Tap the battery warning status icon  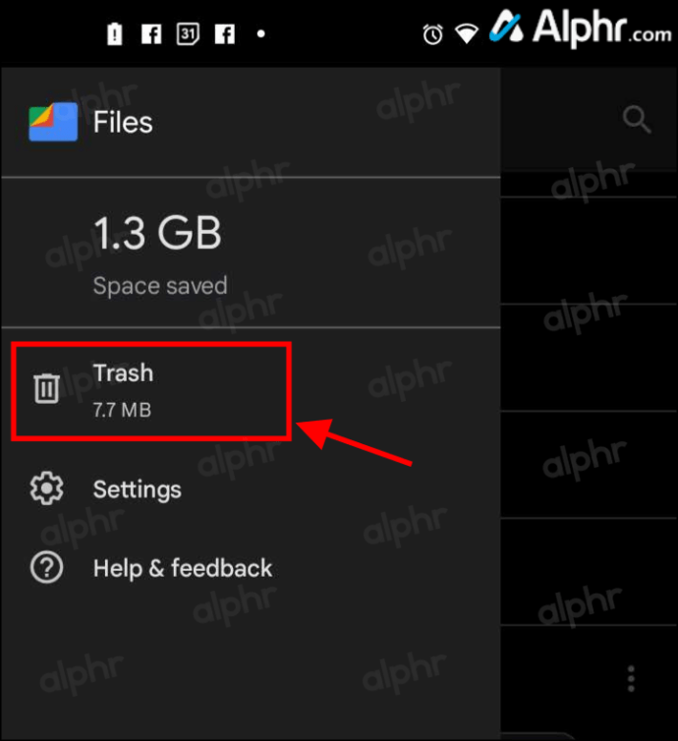click(114, 33)
